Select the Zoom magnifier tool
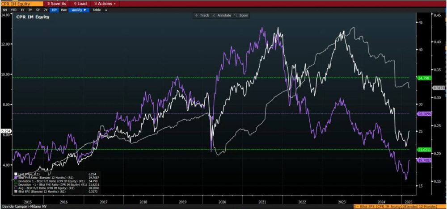The image size is (447, 209). (241, 15)
